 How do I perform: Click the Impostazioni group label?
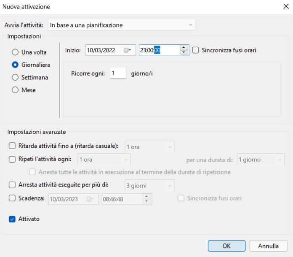click(24, 36)
